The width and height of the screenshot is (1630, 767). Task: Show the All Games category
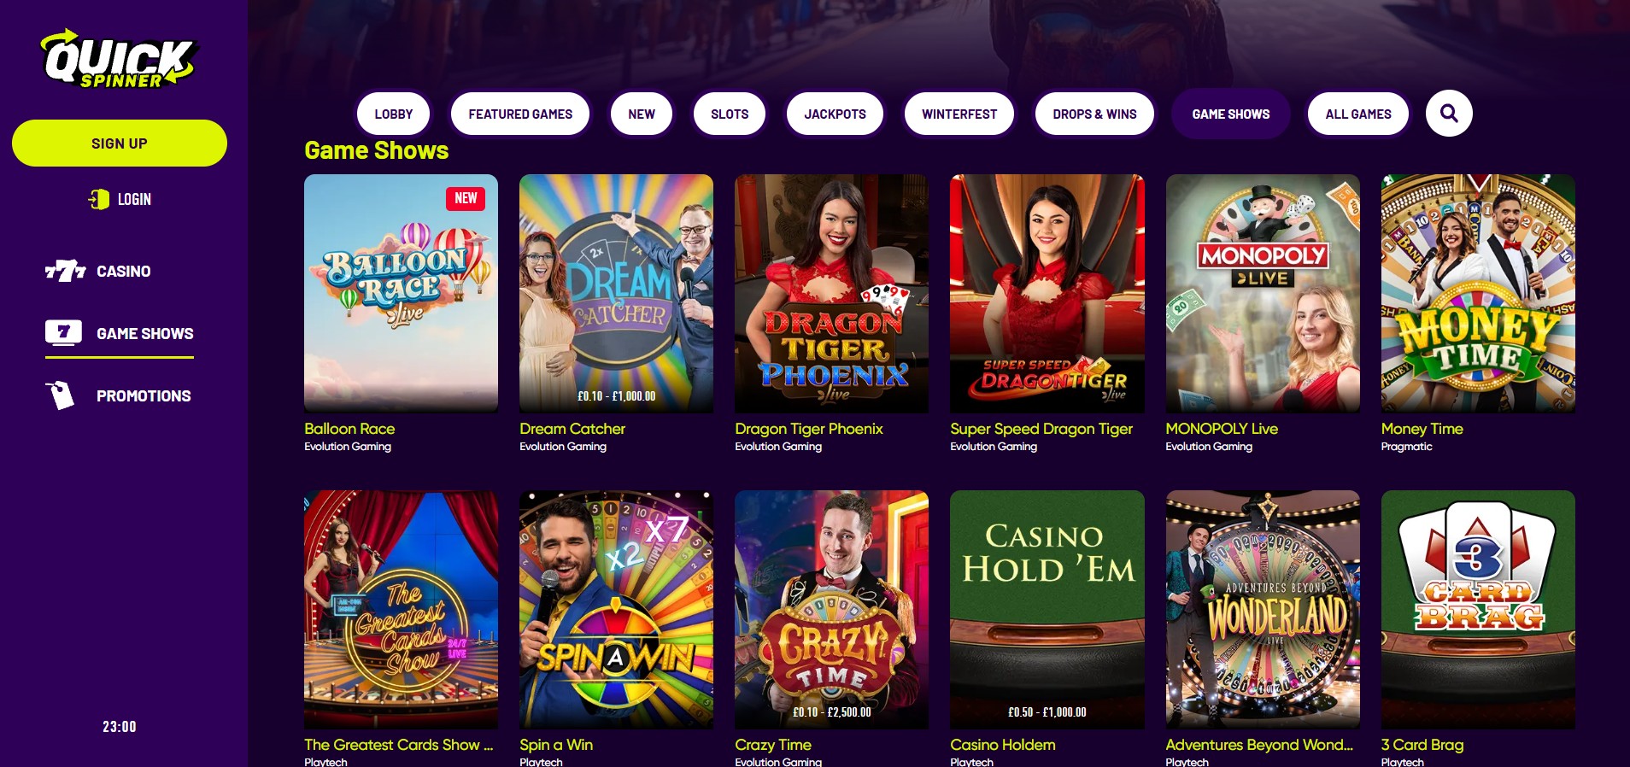click(1358, 114)
